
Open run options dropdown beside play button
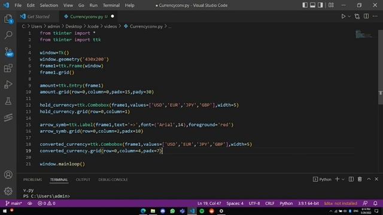[x=349, y=16]
